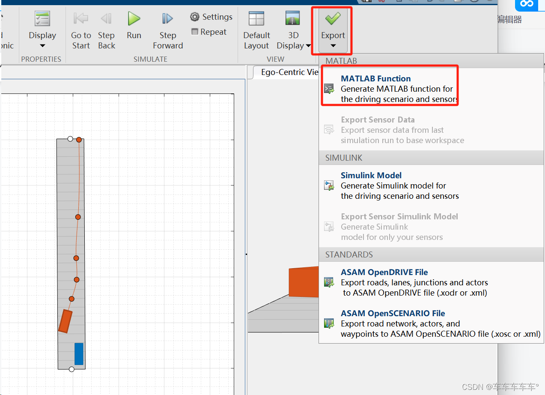Click white road center handle at top

pos(70,139)
